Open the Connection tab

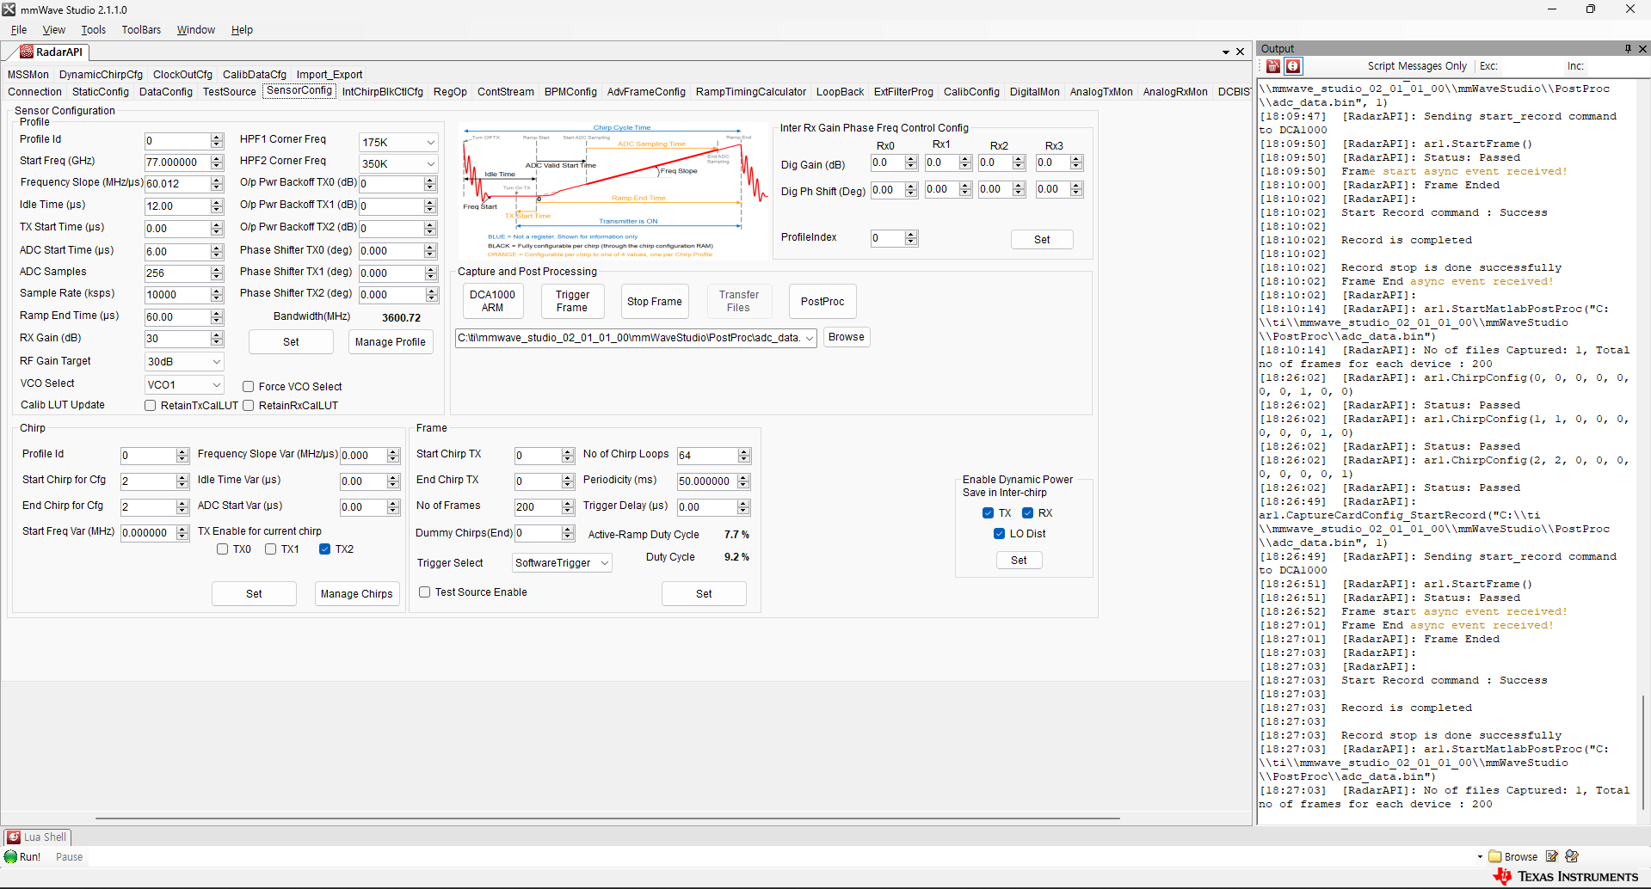pos(34,92)
